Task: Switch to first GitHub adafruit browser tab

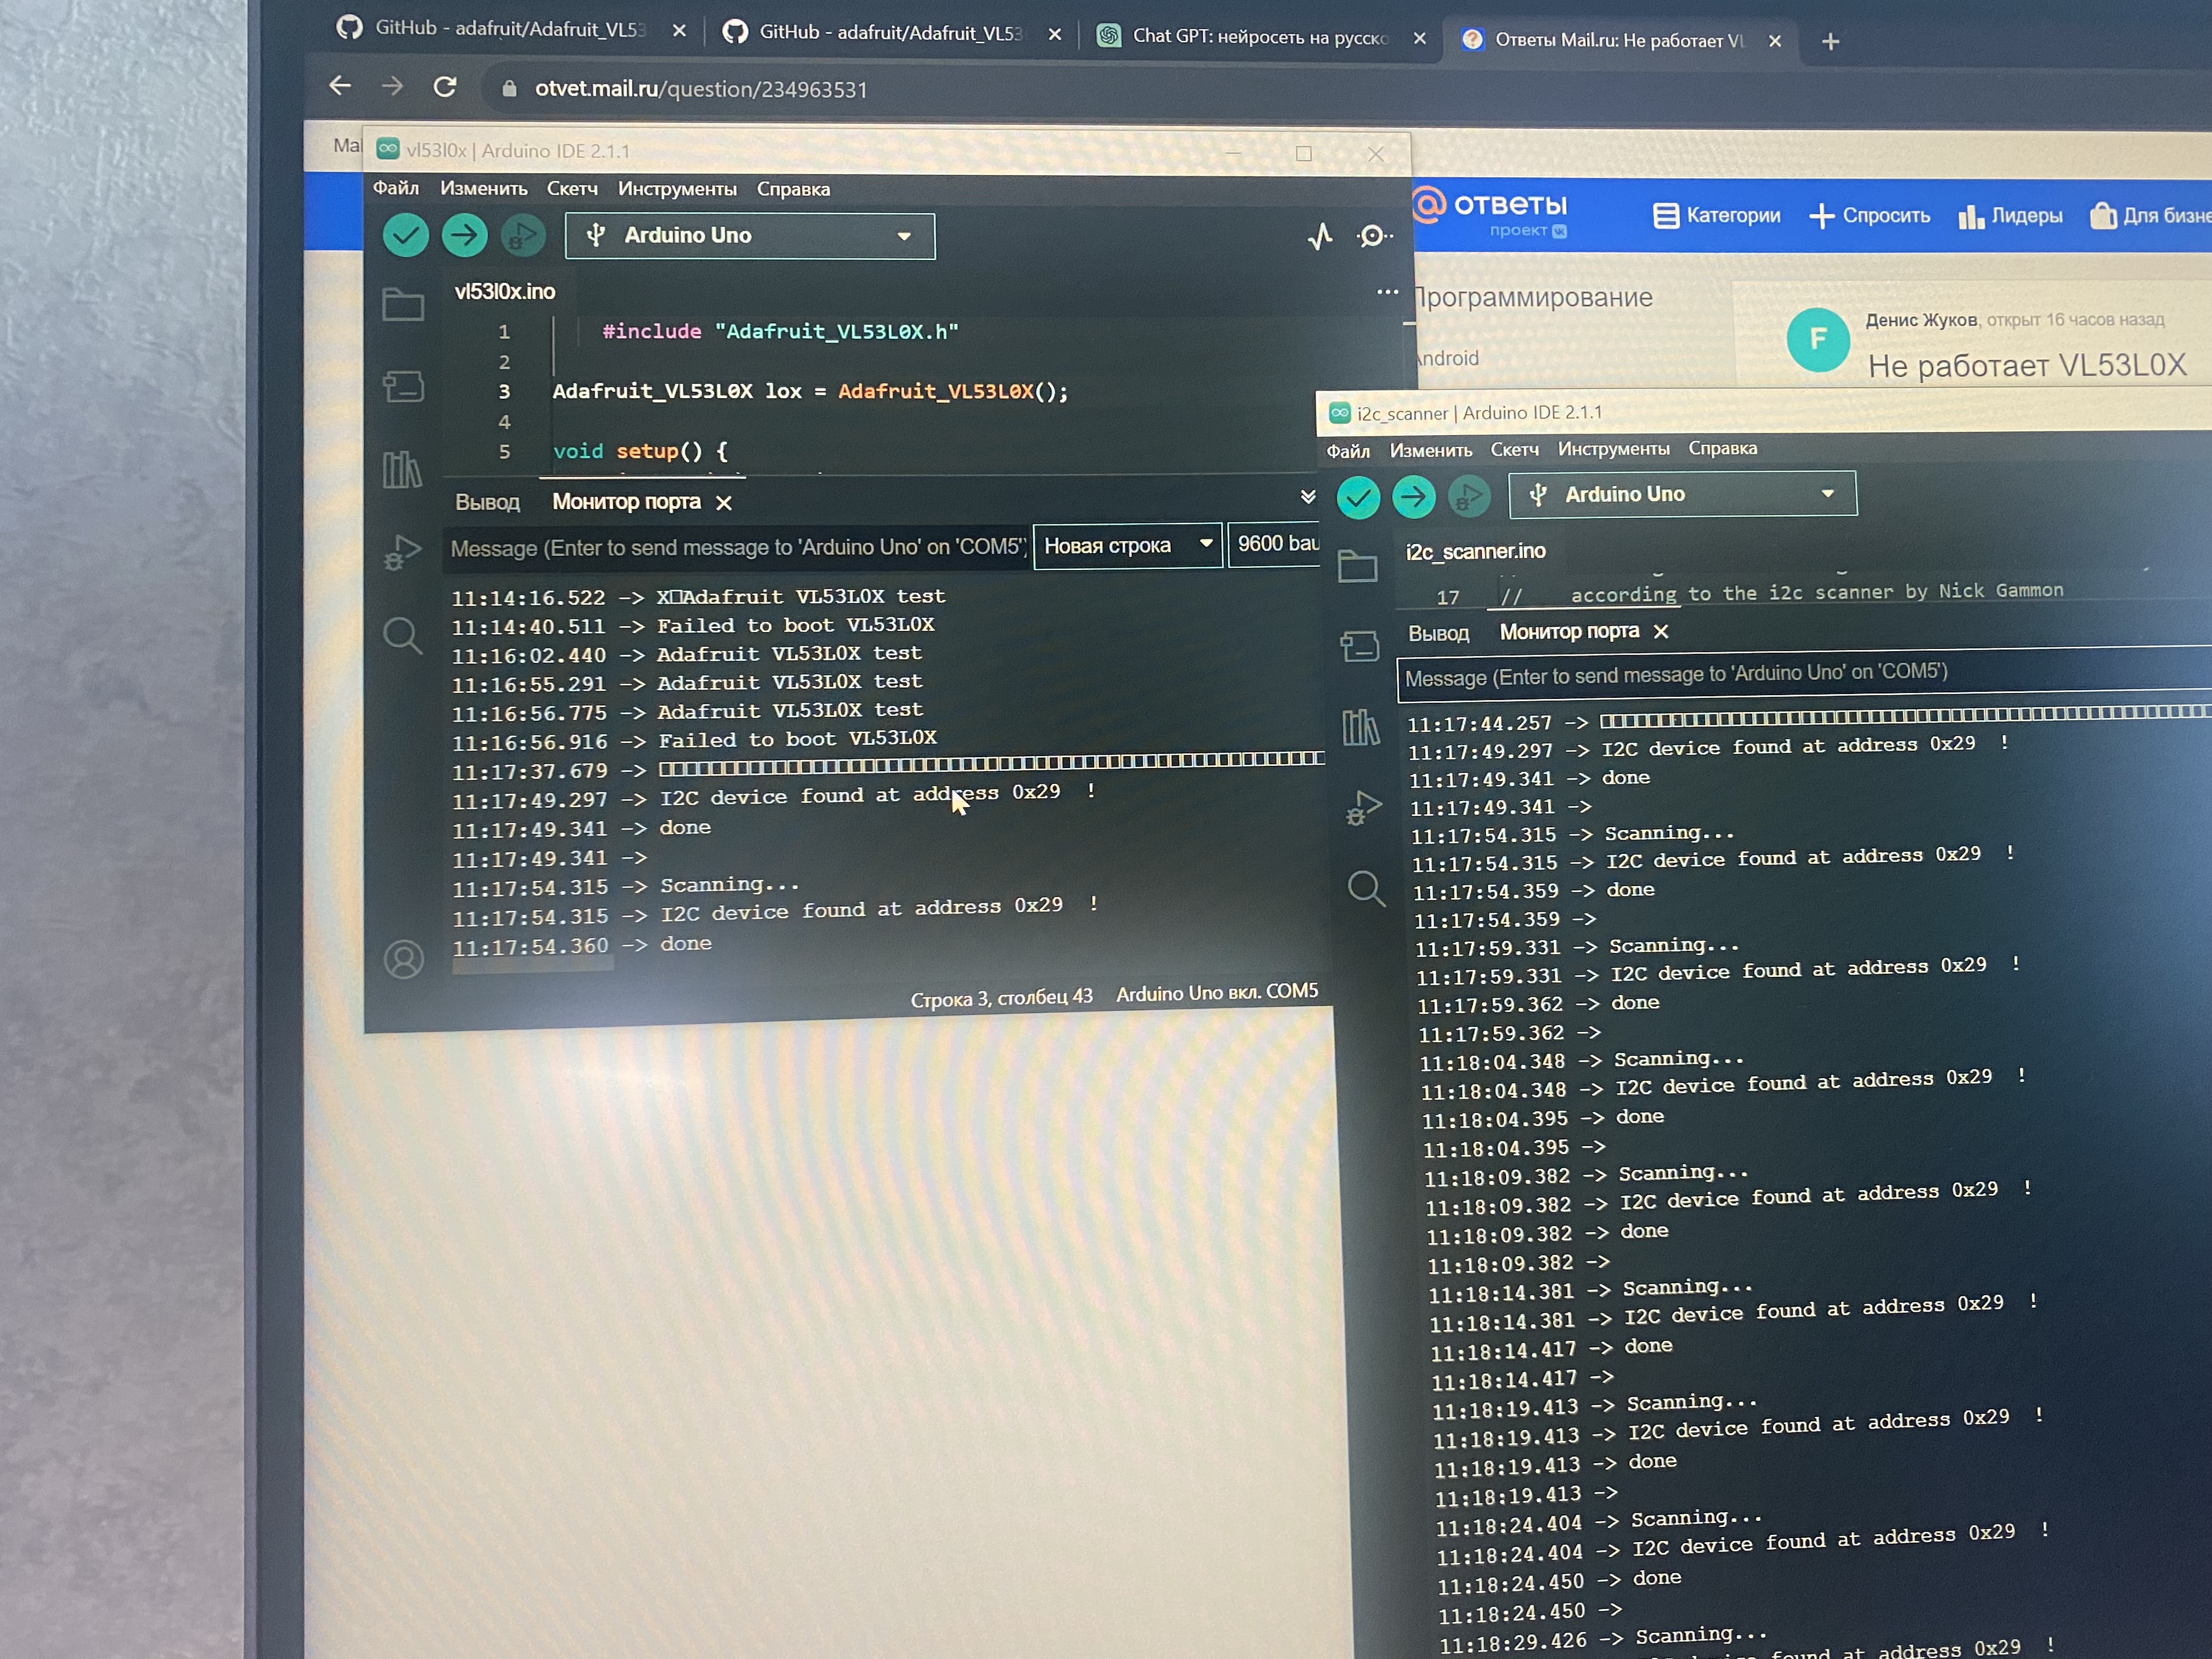Action: pos(510,29)
